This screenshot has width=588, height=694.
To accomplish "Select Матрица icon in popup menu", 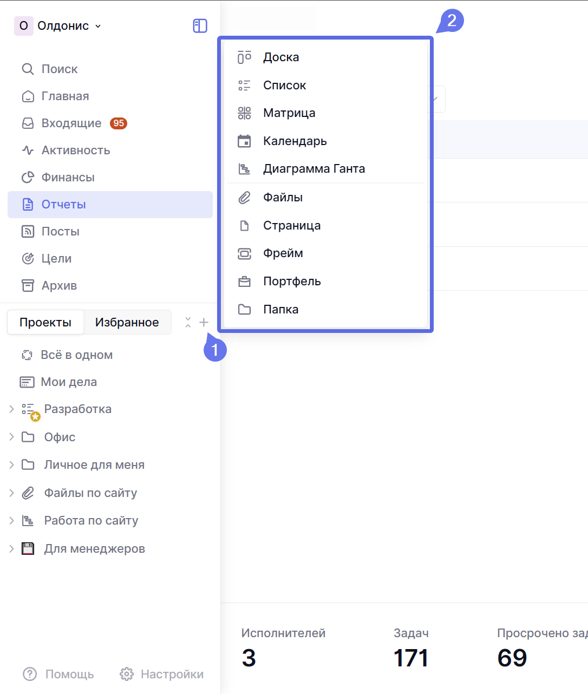I will [x=245, y=113].
